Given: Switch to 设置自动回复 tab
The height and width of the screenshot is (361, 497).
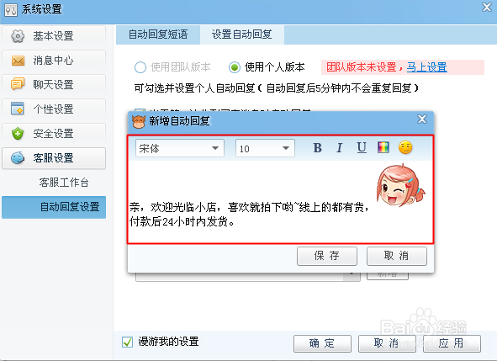Looking at the screenshot, I should click(x=242, y=35).
